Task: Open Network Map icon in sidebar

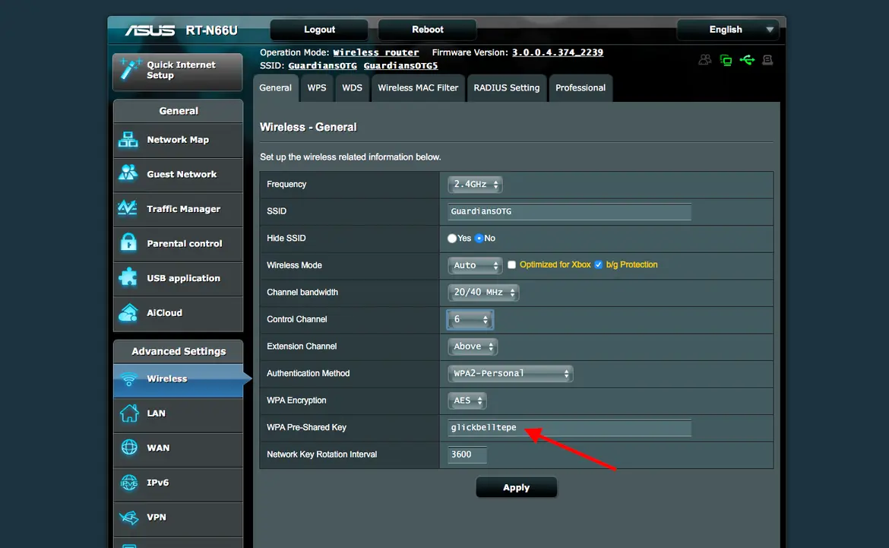Action: [x=128, y=140]
